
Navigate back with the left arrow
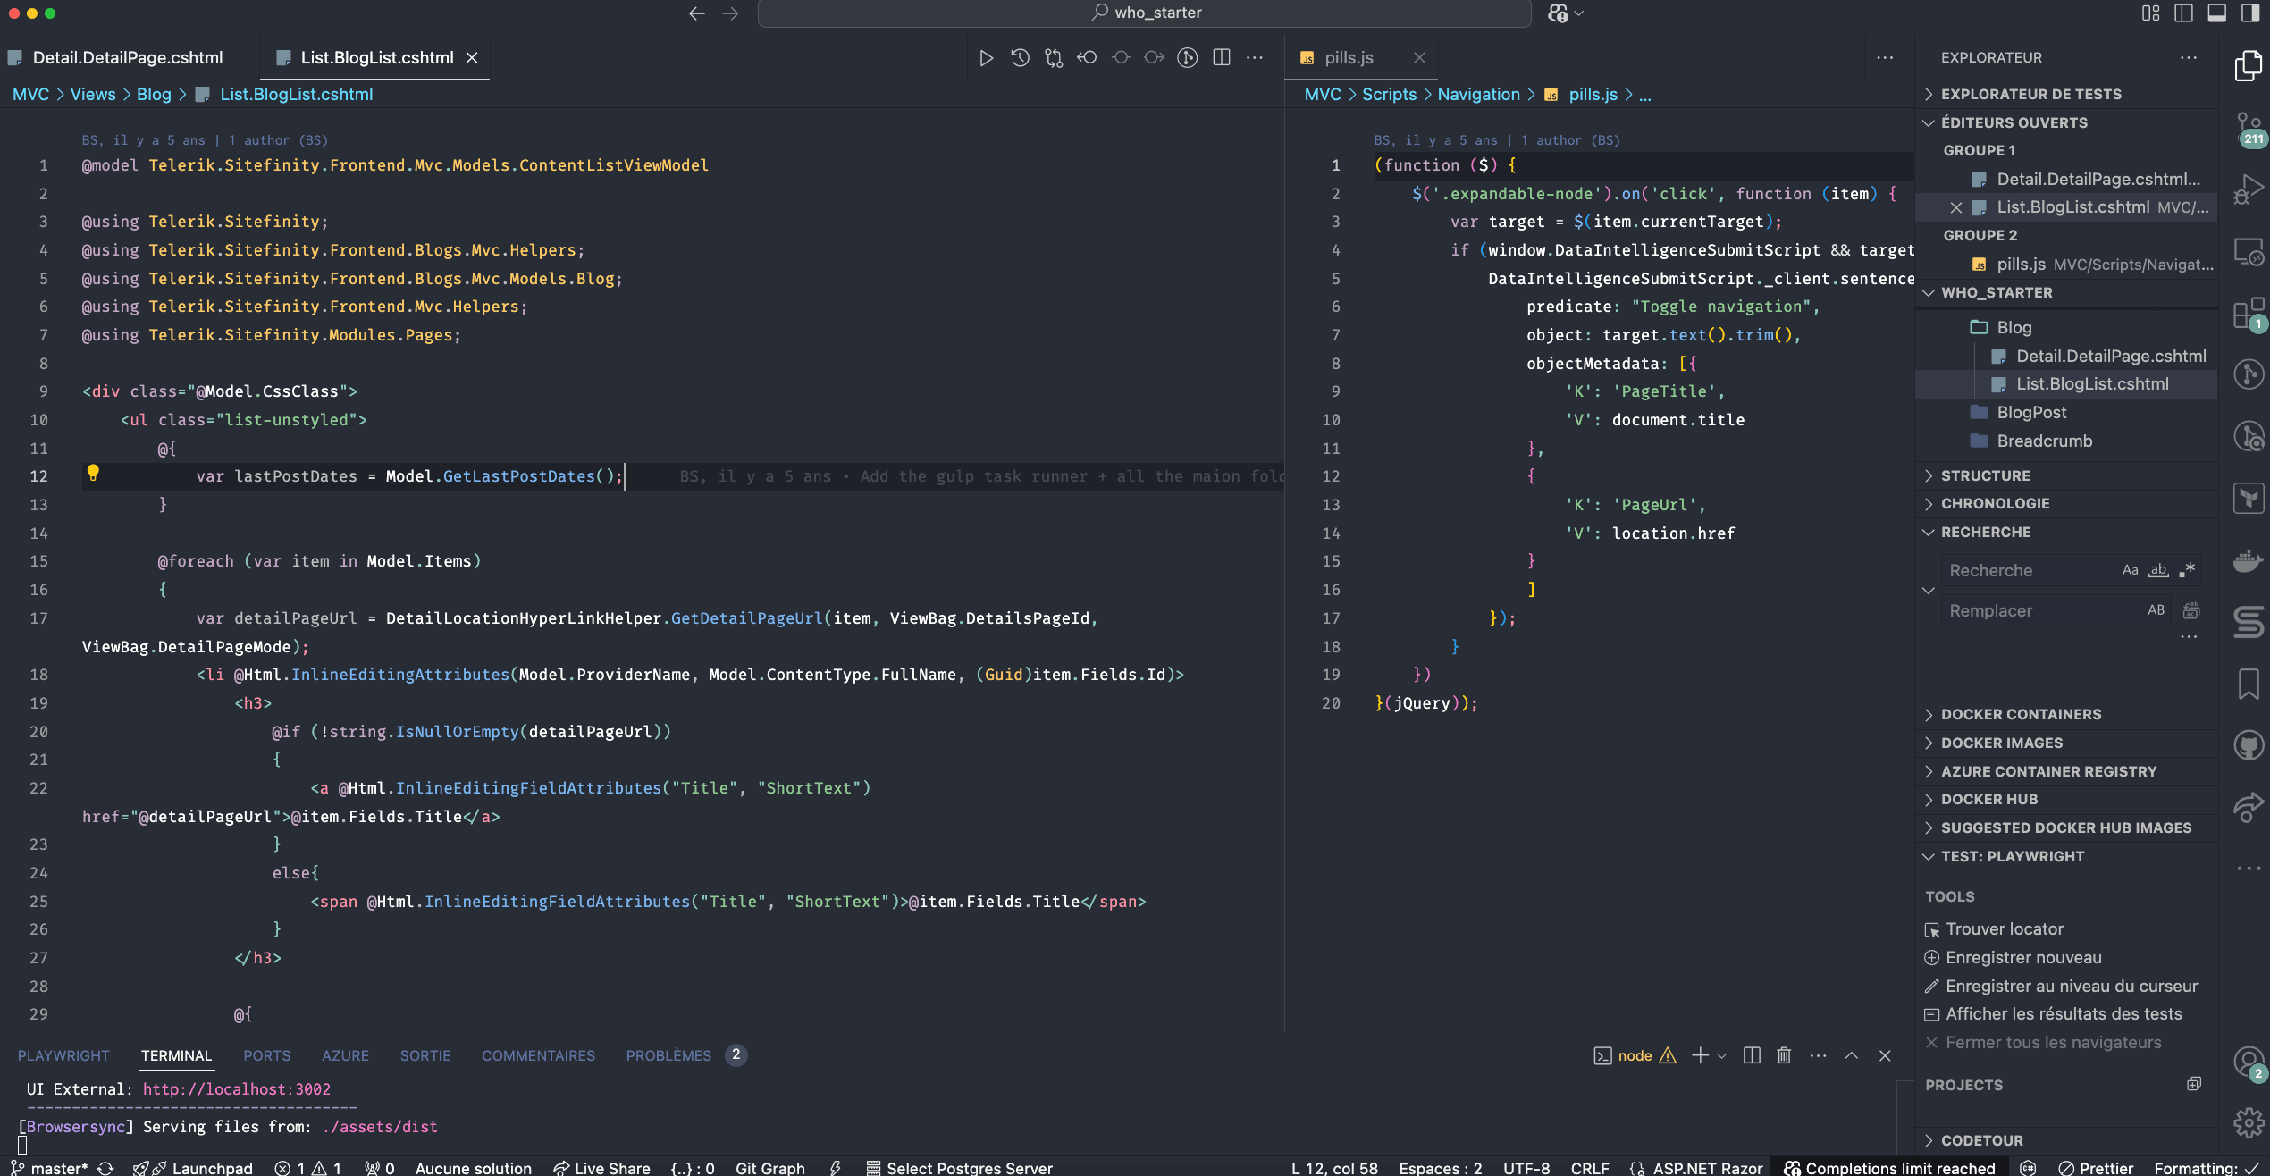[x=697, y=13]
